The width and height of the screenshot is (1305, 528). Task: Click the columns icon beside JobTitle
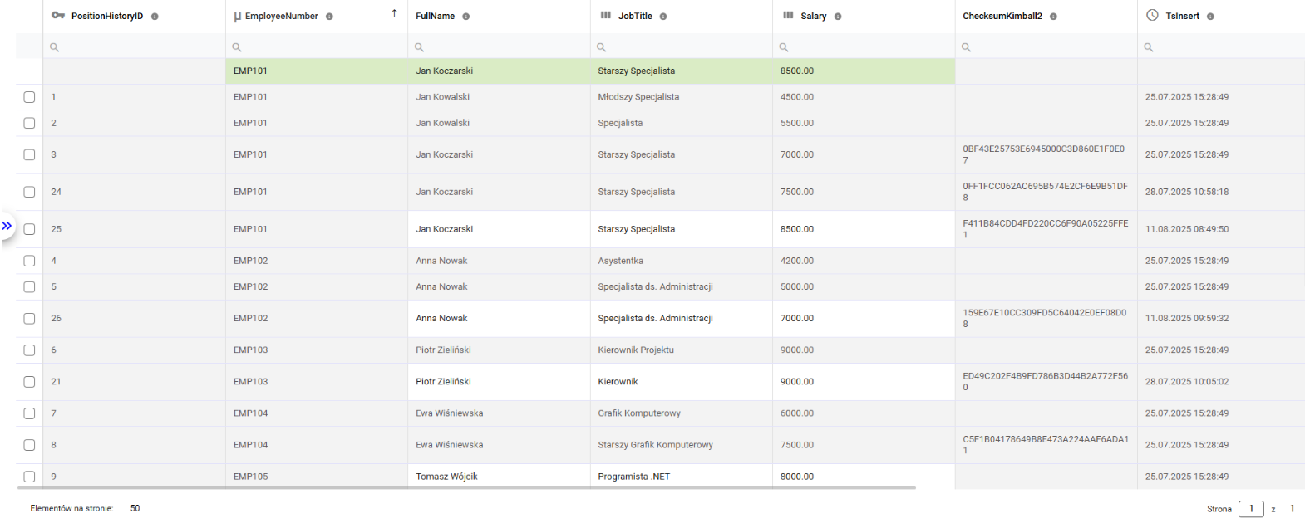[606, 16]
